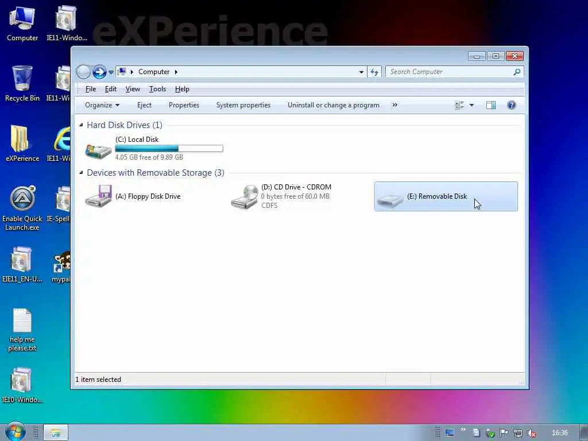Click the C: drive capacity bar
This screenshot has height=441, width=588.
point(169,149)
